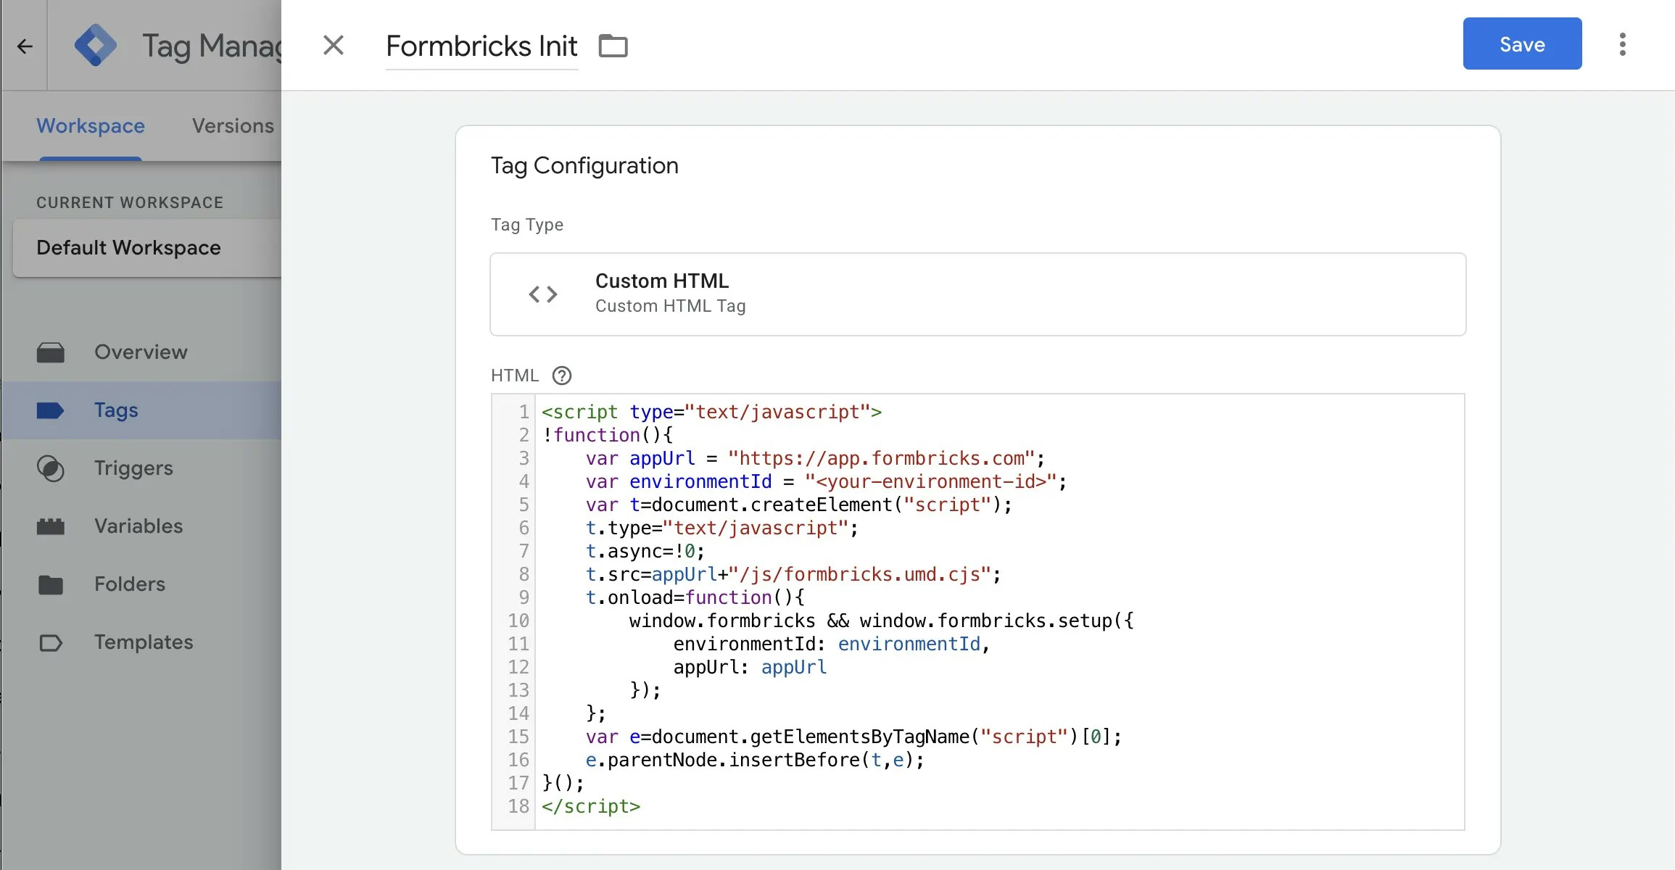The height and width of the screenshot is (870, 1675).
Task: Click the Tag Manager logo icon
Action: pyautogui.click(x=95, y=45)
